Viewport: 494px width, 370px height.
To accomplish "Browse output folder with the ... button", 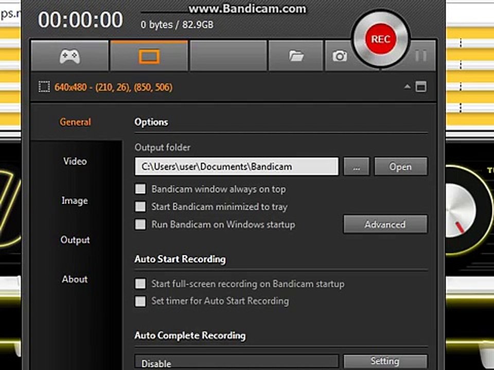I will click(356, 166).
